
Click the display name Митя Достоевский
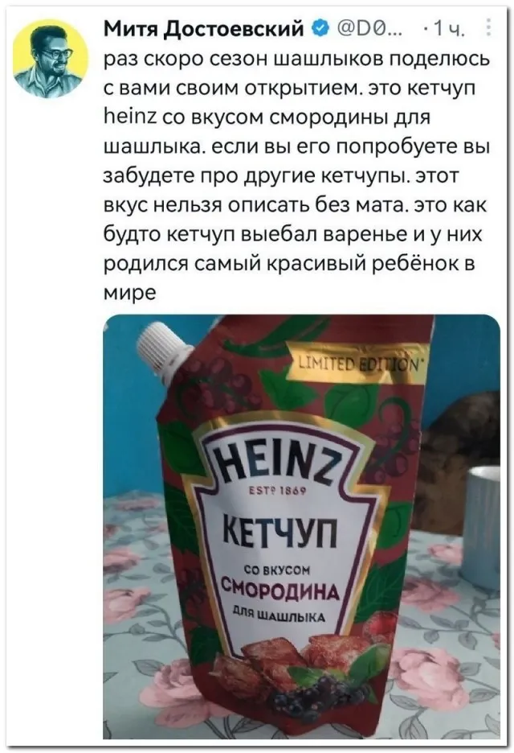pyautogui.click(x=206, y=30)
